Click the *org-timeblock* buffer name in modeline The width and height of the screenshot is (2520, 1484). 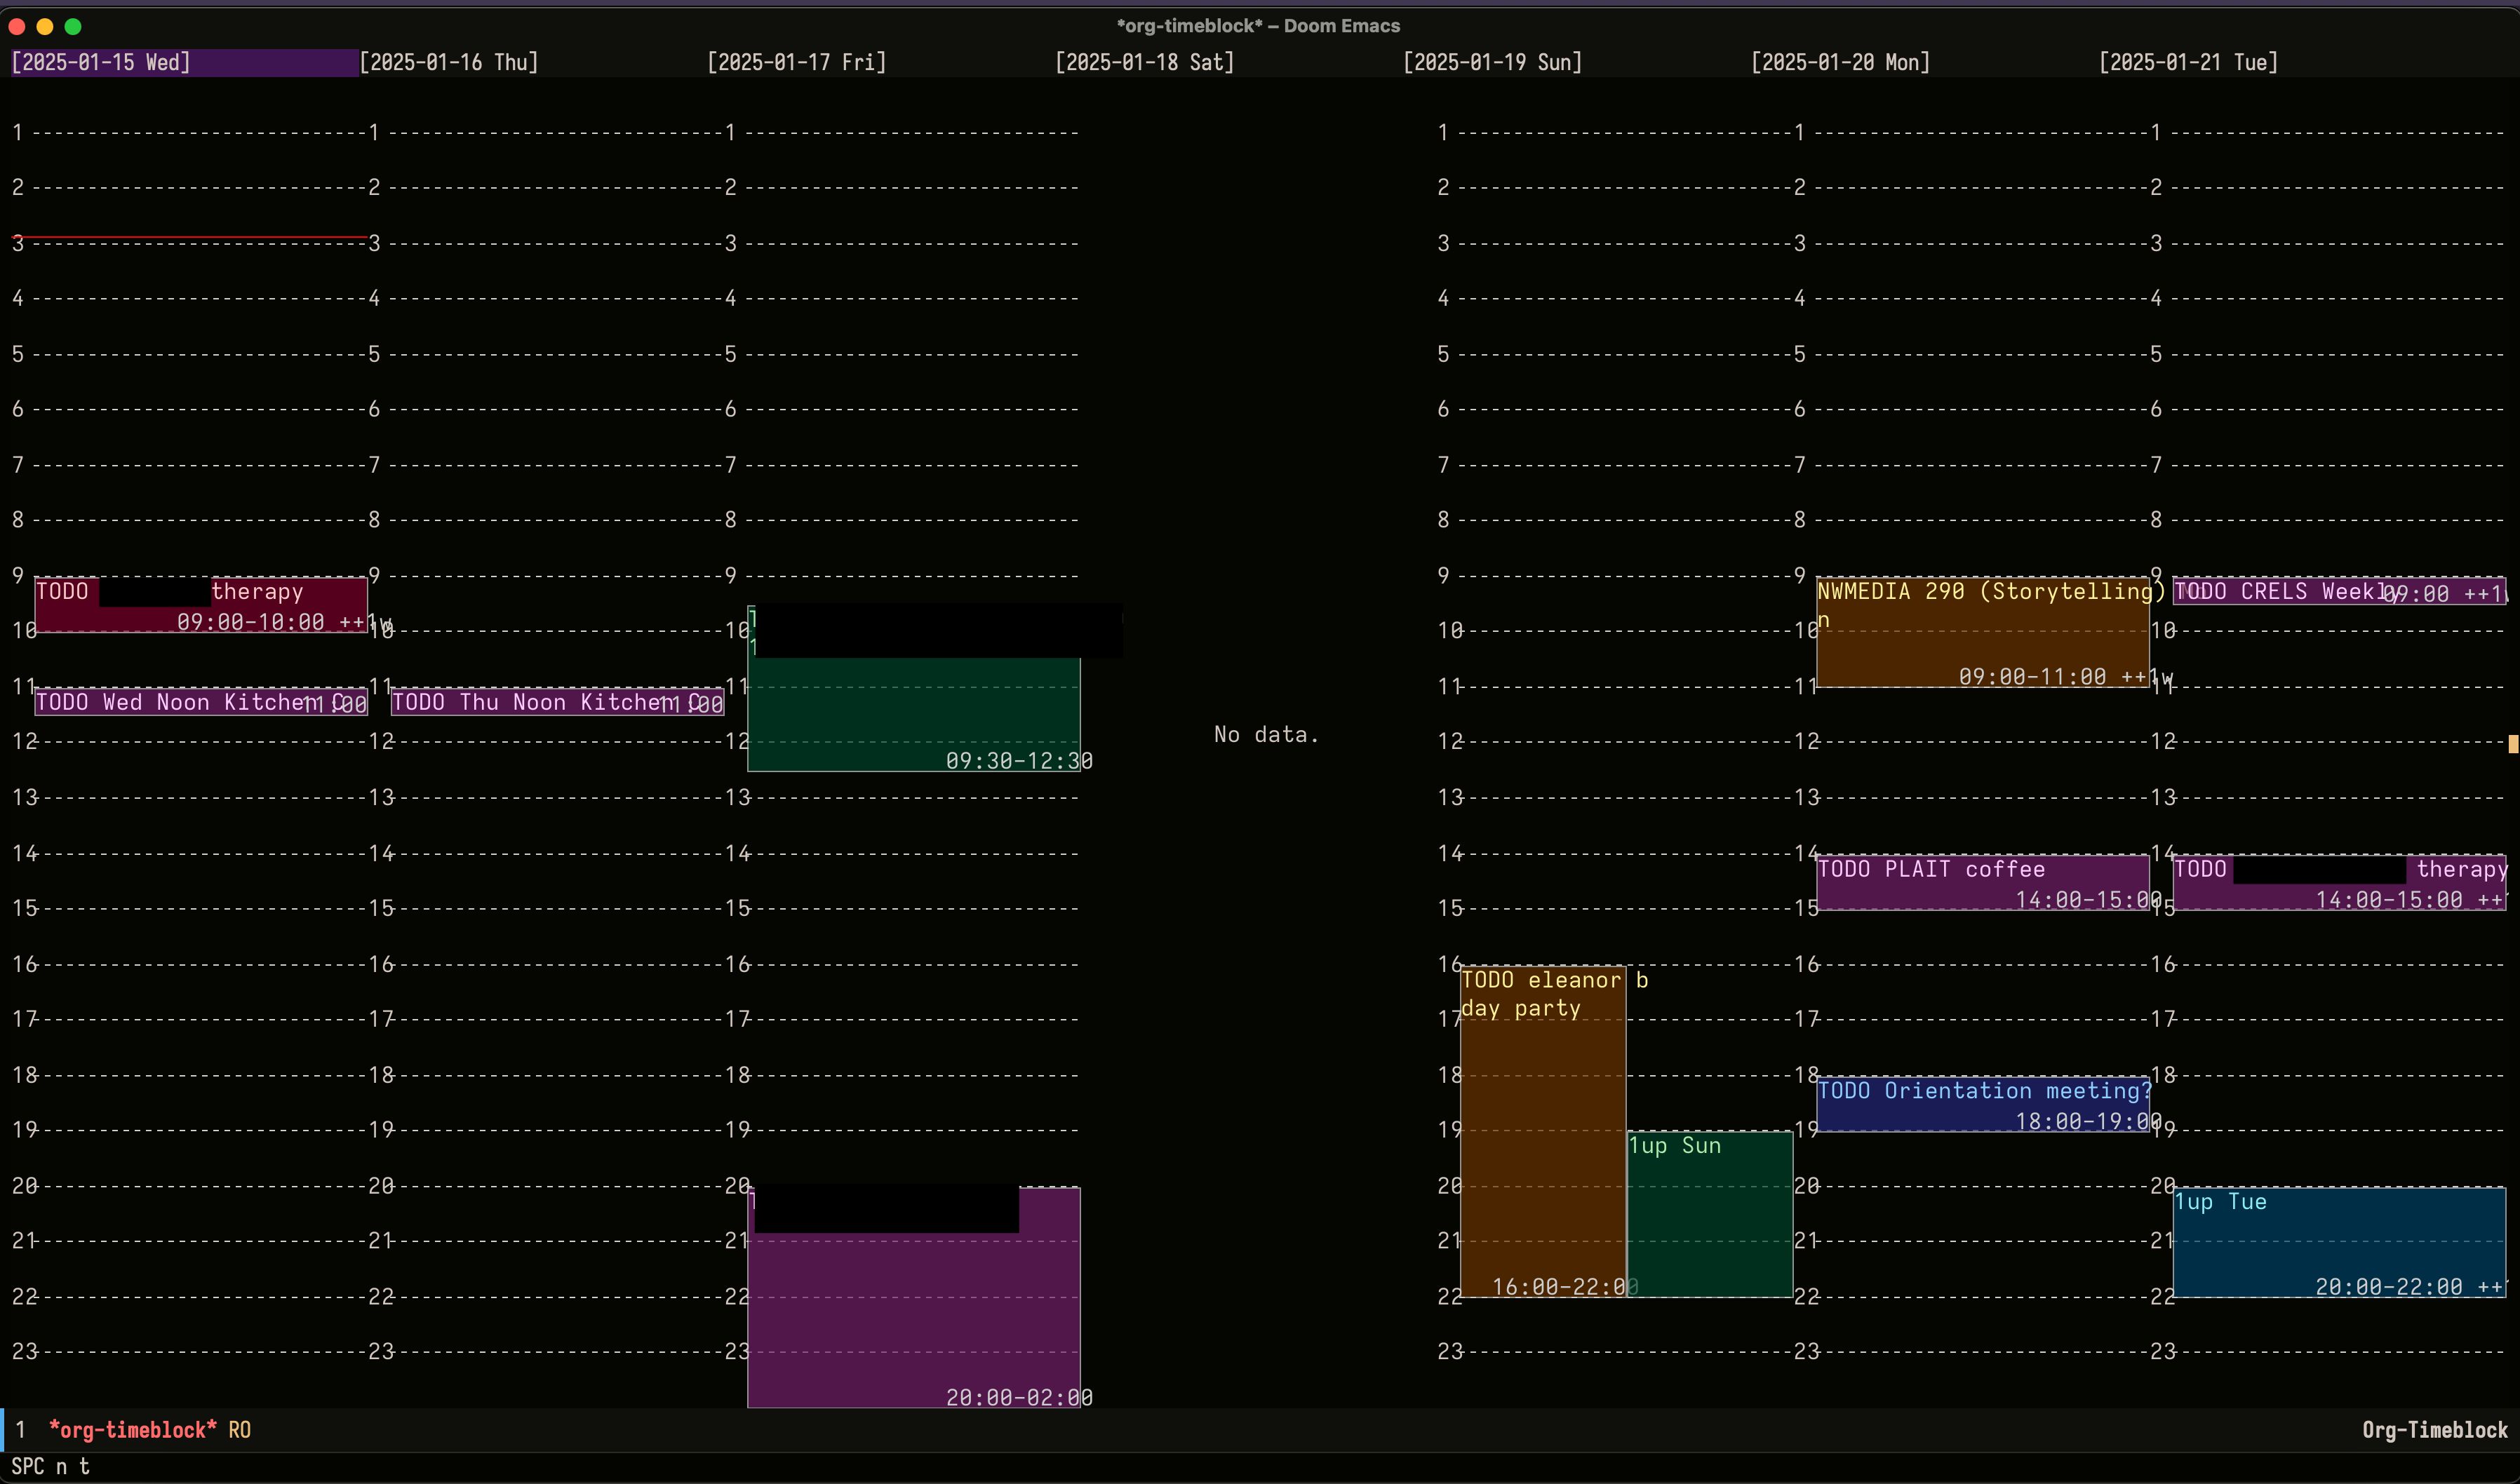132,1430
